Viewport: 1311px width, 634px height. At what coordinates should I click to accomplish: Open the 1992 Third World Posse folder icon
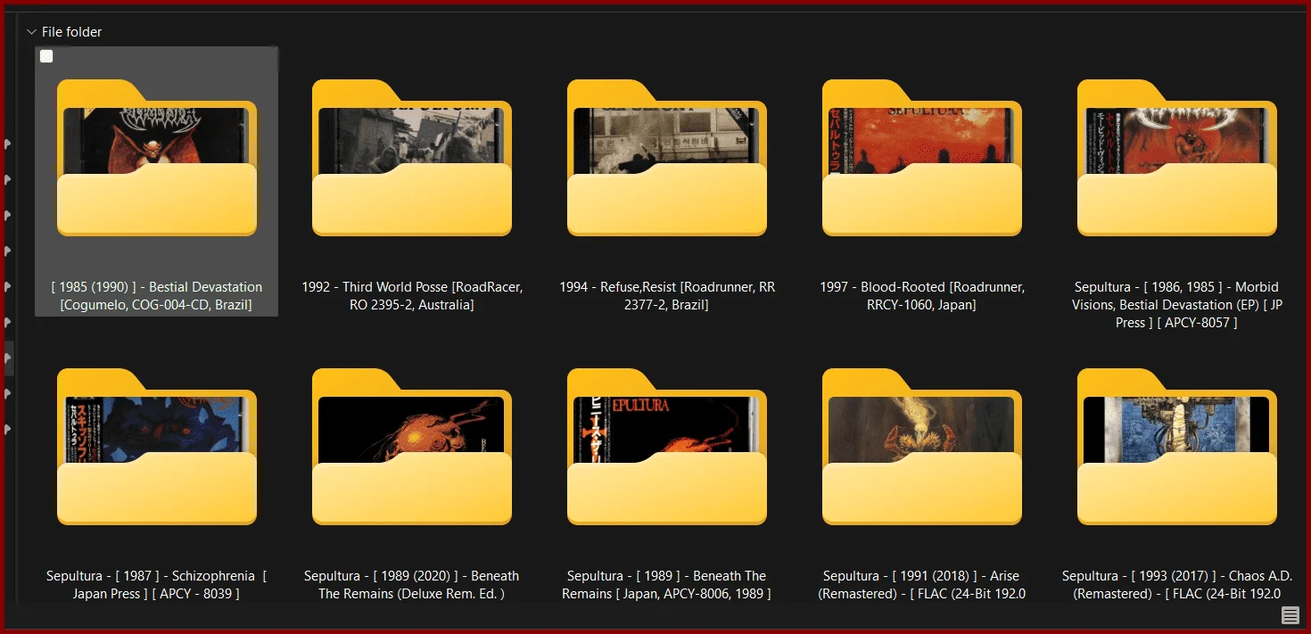click(x=412, y=158)
